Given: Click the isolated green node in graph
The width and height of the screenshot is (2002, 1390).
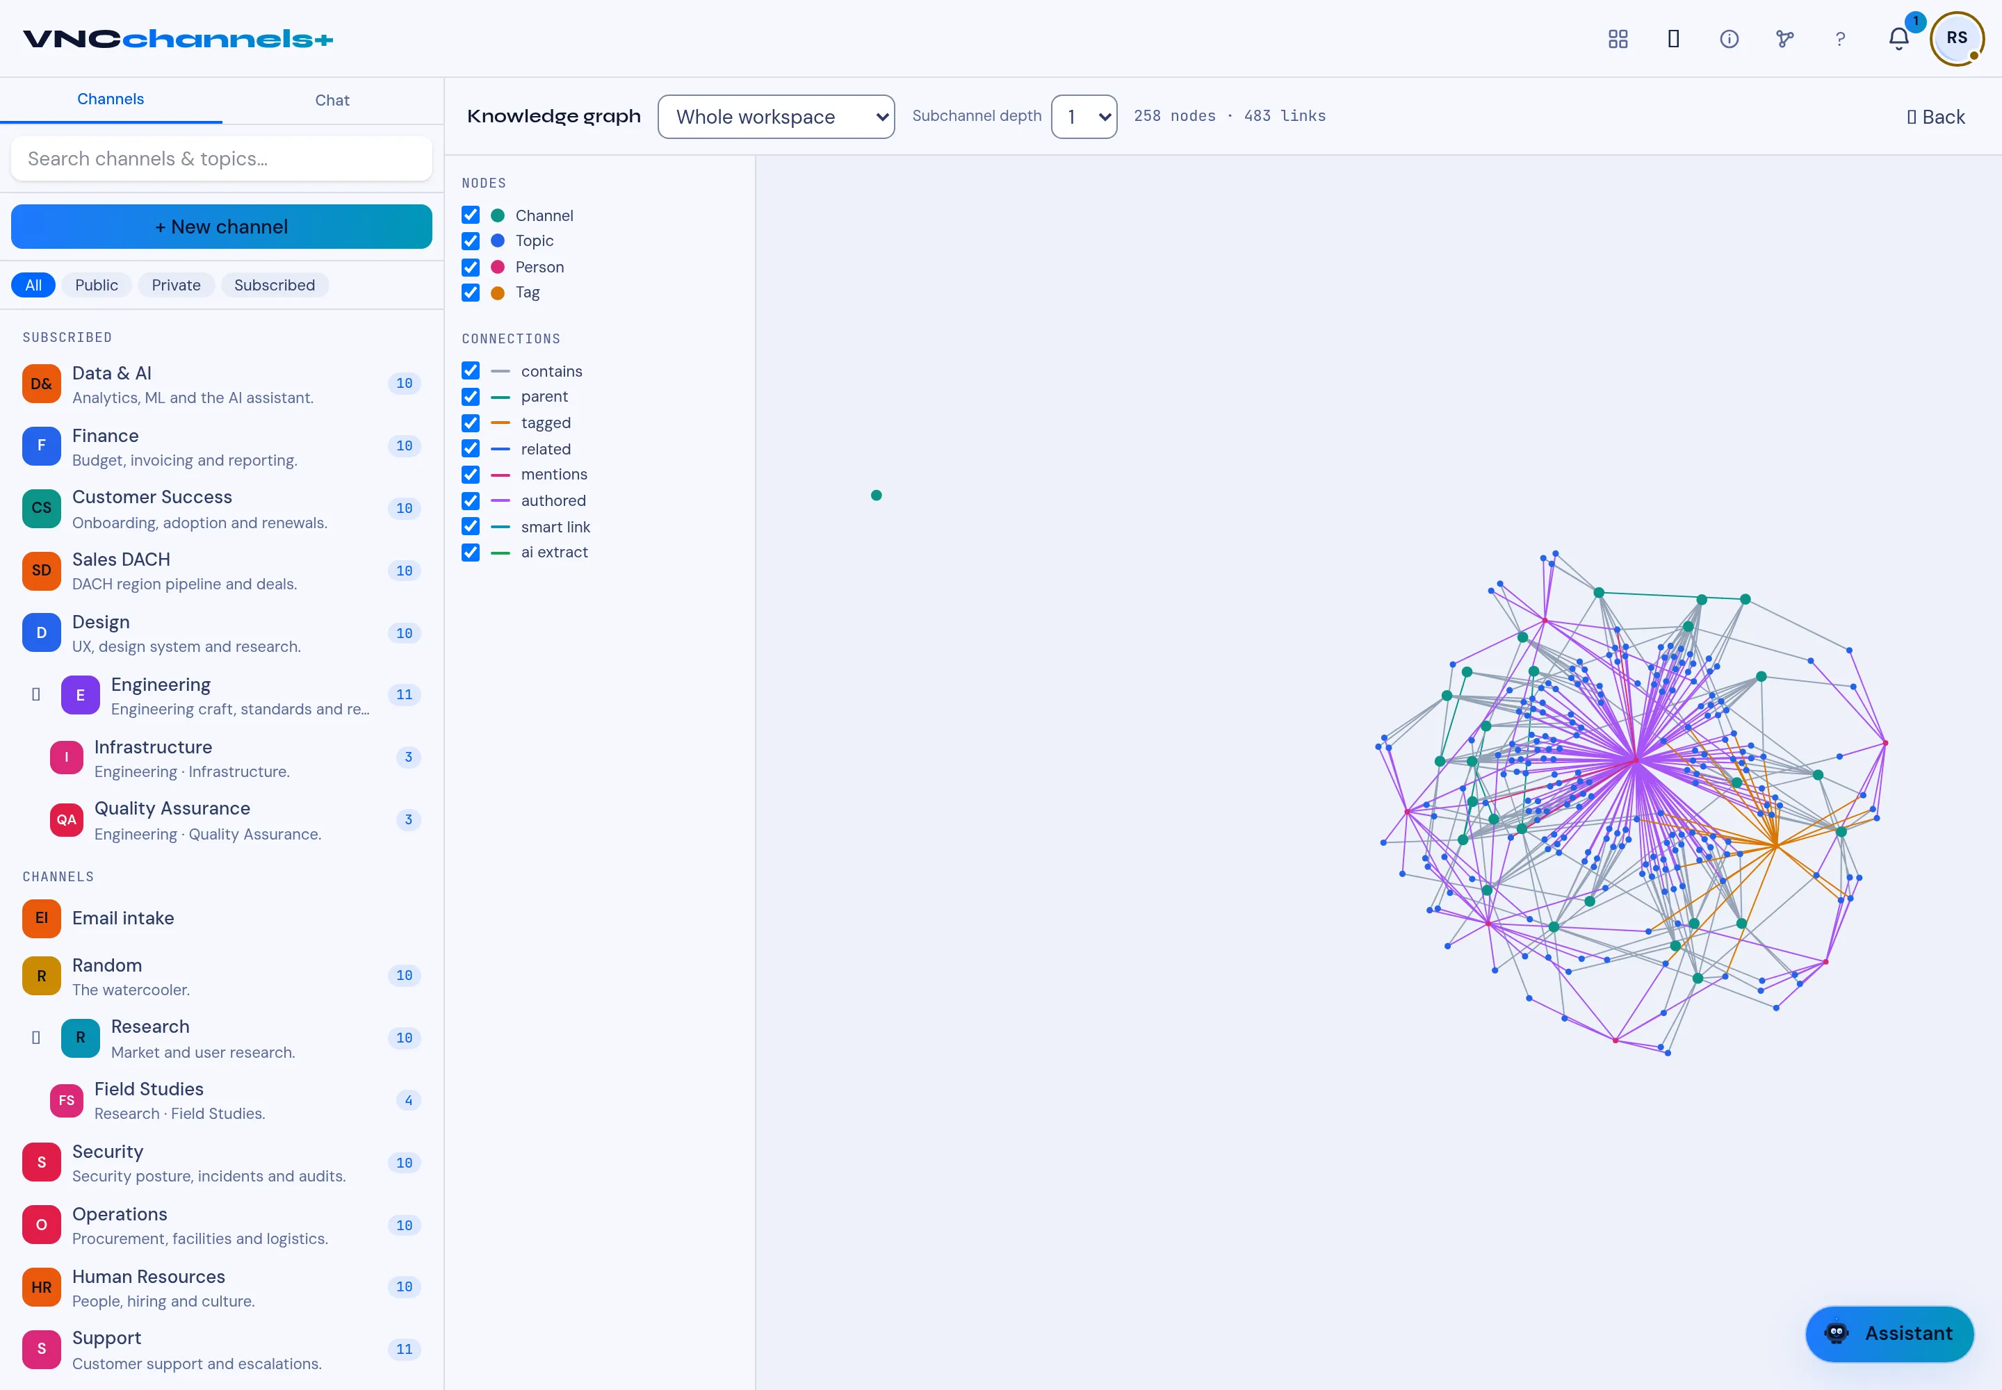Looking at the screenshot, I should pos(877,496).
